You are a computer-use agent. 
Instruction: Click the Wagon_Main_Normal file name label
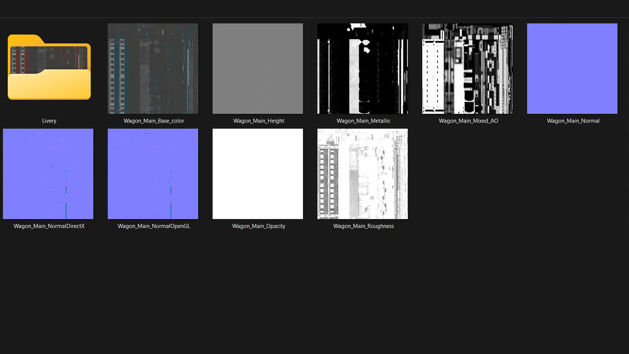pos(573,121)
